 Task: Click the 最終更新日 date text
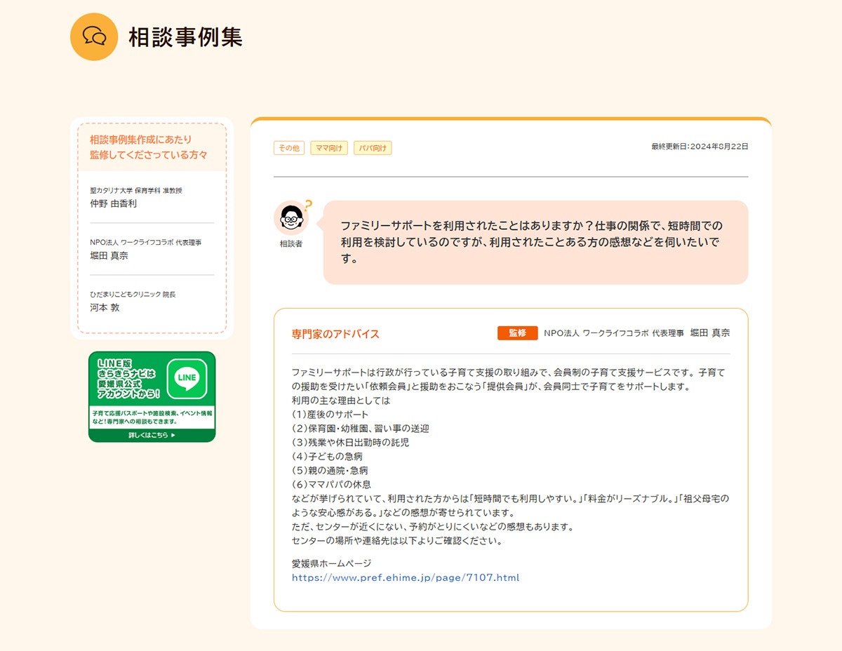click(700, 147)
